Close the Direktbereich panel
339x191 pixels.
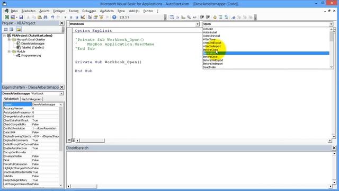pyautogui.click(x=334, y=147)
